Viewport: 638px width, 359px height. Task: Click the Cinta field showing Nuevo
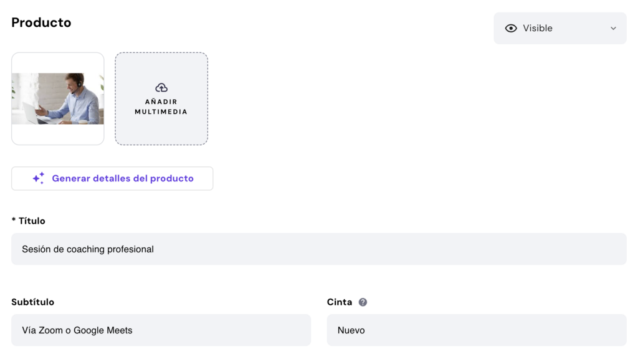pos(476,330)
